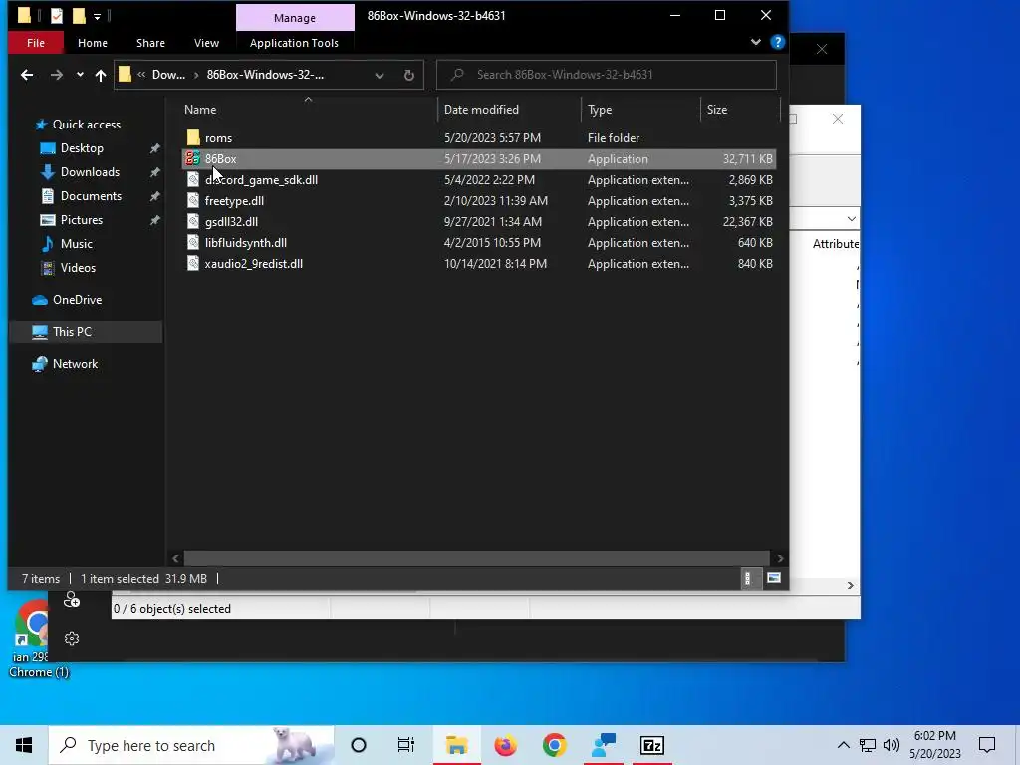Viewport: 1020px width, 765px height.
Task: Expand the recent locations dropdown
Action: [x=80, y=75]
